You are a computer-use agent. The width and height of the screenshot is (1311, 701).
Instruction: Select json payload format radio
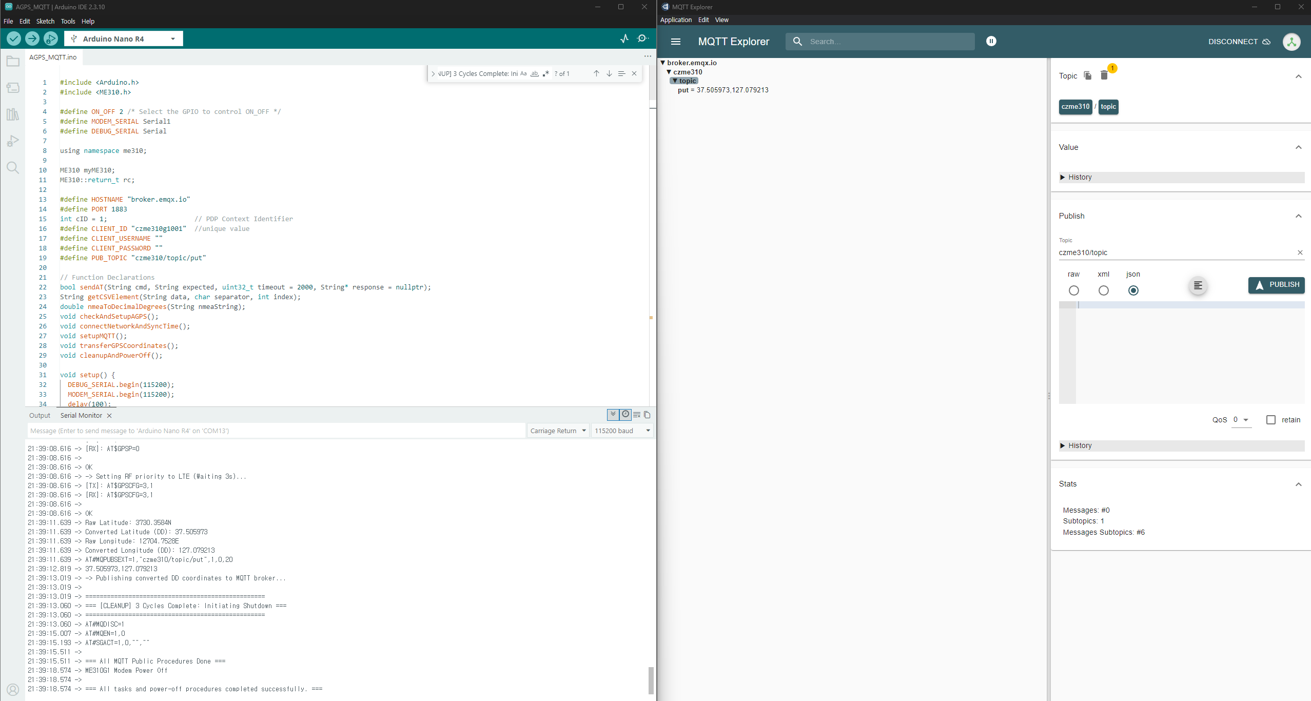(x=1133, y=290)
